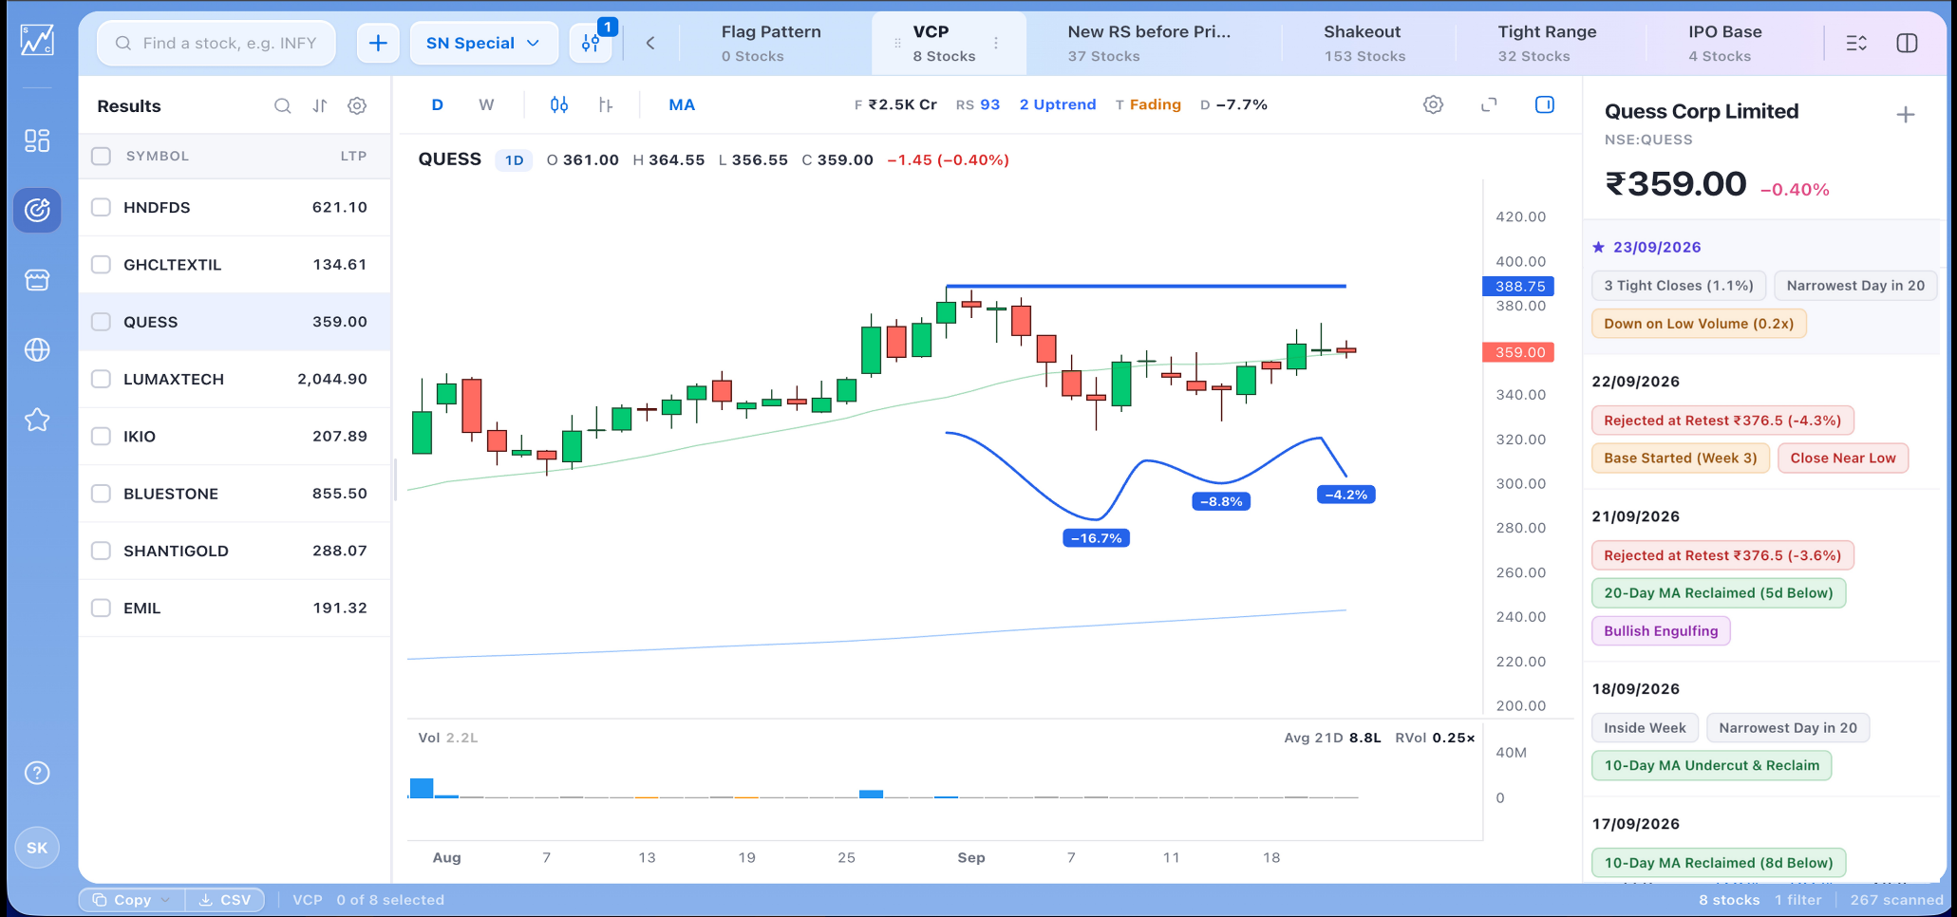1957x917 pixels.
Task: Switch to the Tight Range tab
Action: 1547,44
